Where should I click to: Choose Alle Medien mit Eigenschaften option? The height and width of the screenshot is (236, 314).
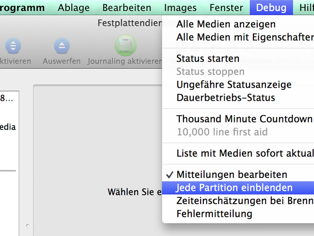coord(245,38)
